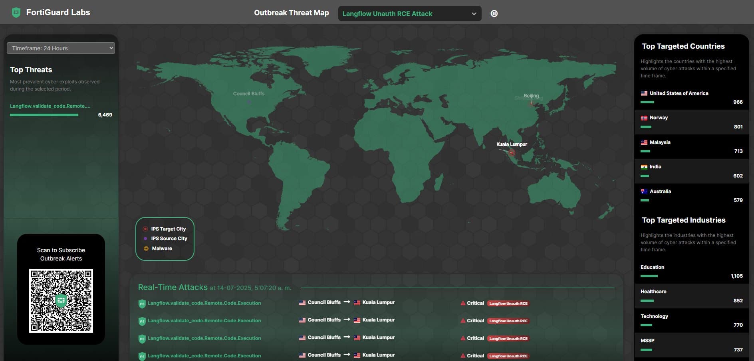Open first Langflow.validate_code.Remote.Code.Execution attack entry
Viewport: 754px width, 361px height.
204,303
